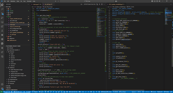Toggle the bottom panel layout button
This screenshot has width=173, height=93.
pos(155,1)
